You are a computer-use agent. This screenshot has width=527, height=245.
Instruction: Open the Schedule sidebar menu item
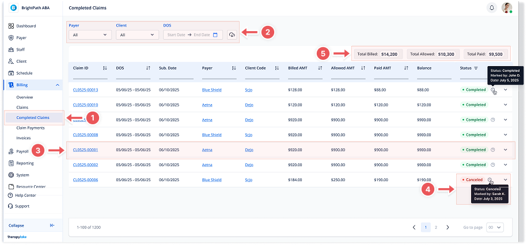(x=24, y=73)
